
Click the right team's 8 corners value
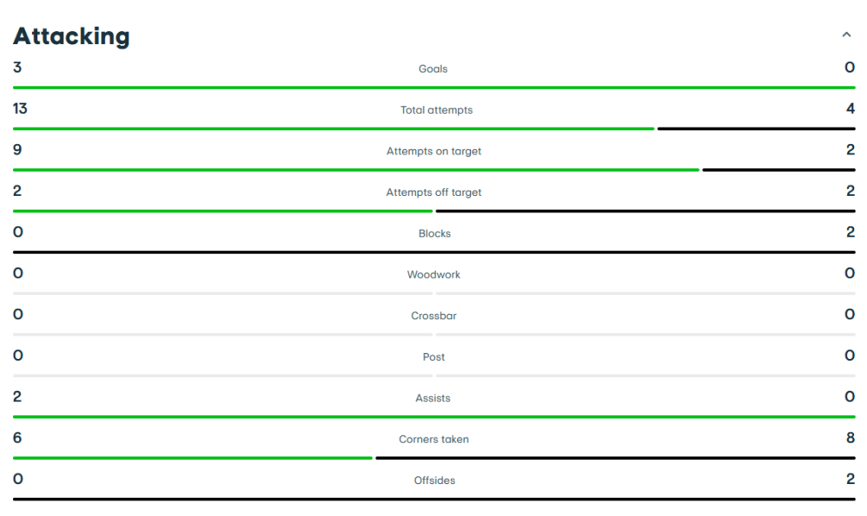[x=850, y=438]
